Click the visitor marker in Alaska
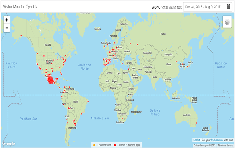Screen dimensions: 235x148 [x=21, y=35]
